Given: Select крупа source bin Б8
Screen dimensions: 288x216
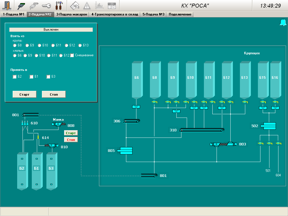Looking at the screenshot, I should click(15, 45).
